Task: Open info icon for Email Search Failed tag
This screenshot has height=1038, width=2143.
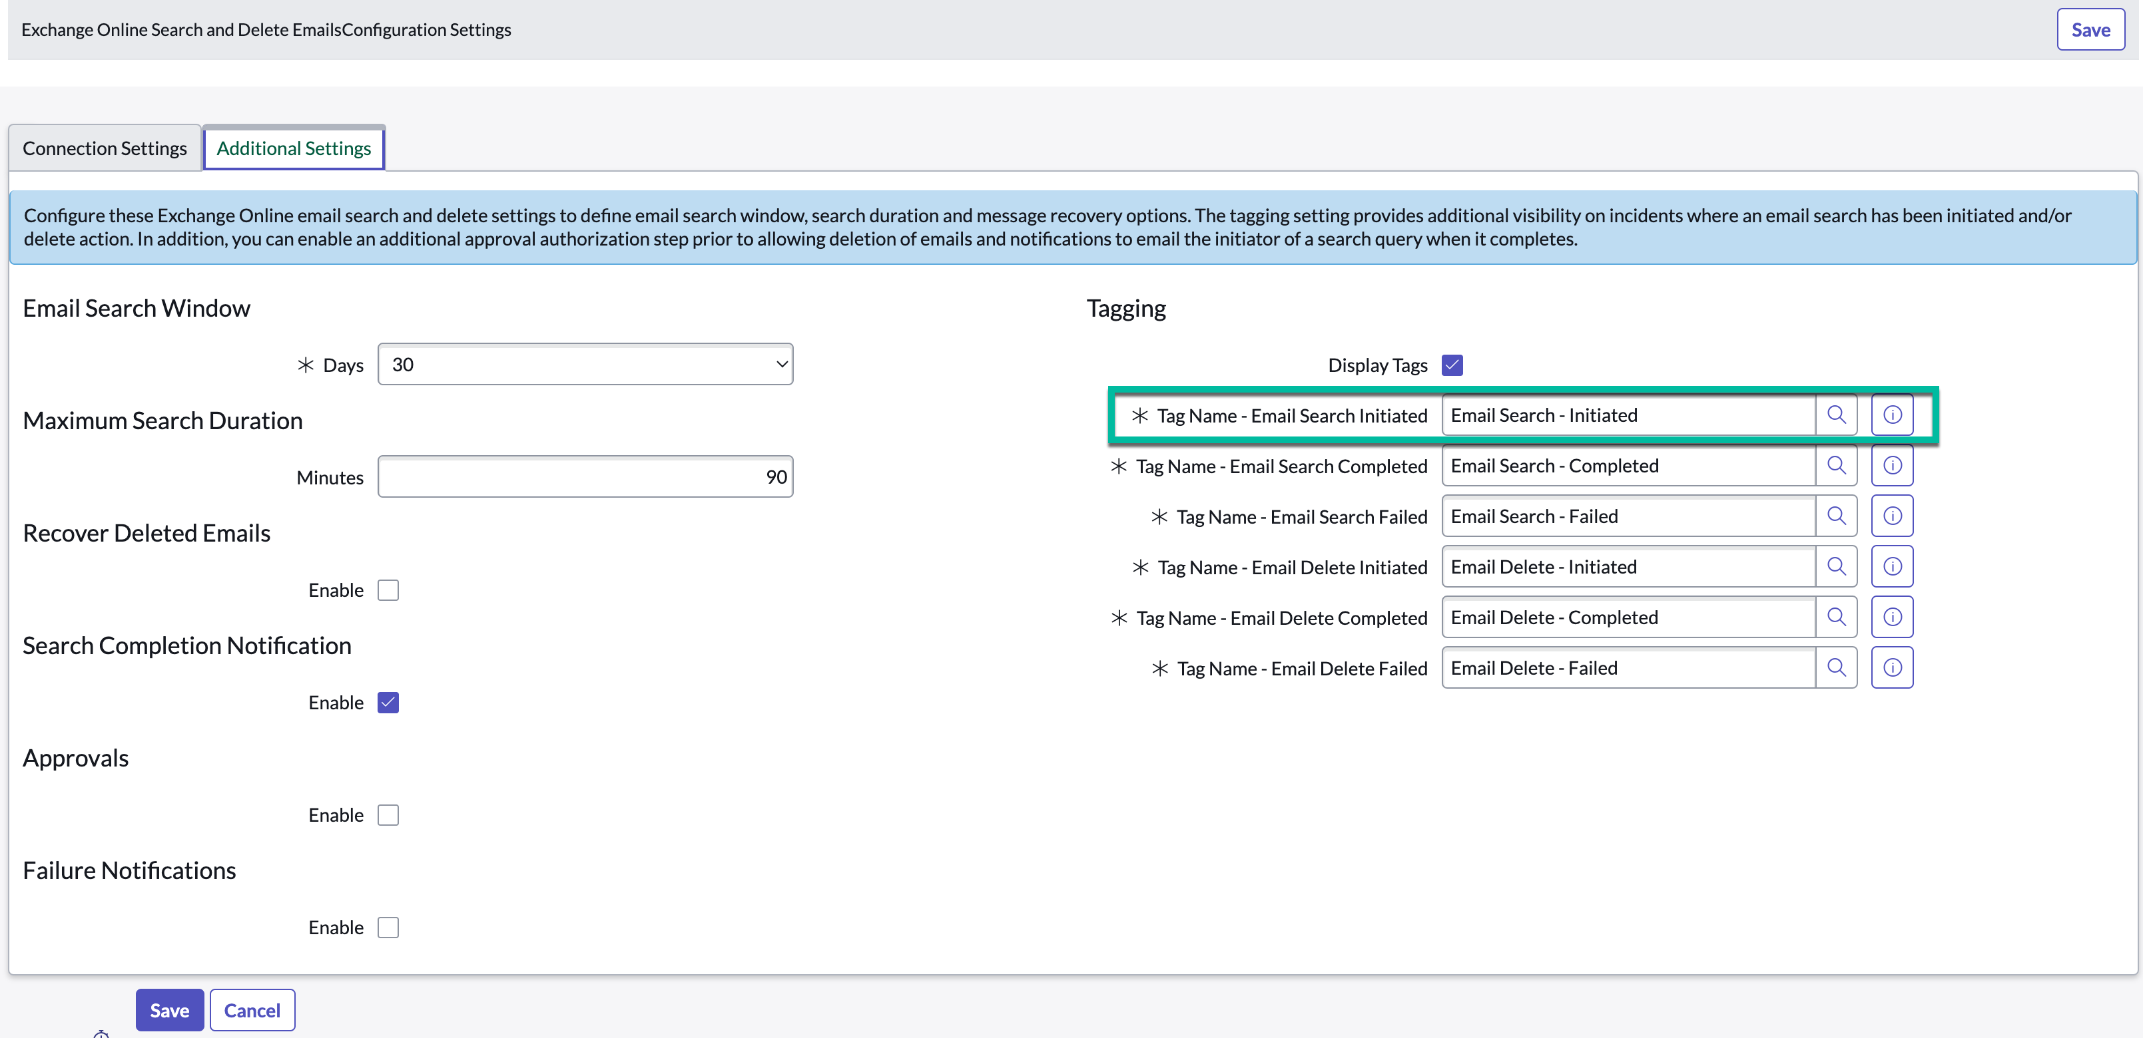Action: [x=1892, y=516]
